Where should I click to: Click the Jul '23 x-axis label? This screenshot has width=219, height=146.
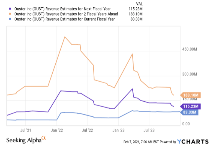pyautogui.click(x=149, y=130)
